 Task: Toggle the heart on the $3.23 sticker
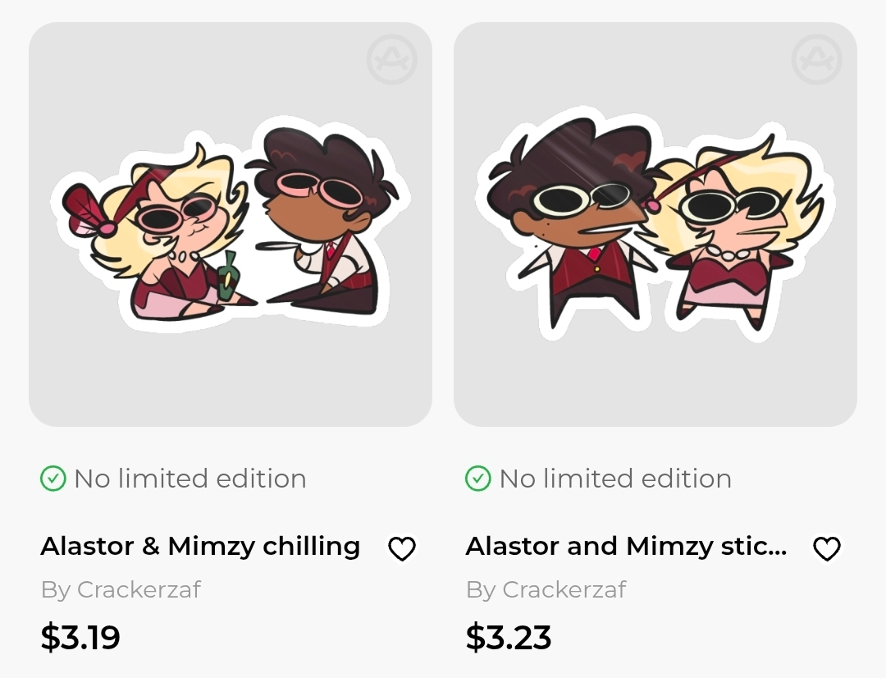pos(826,548)
